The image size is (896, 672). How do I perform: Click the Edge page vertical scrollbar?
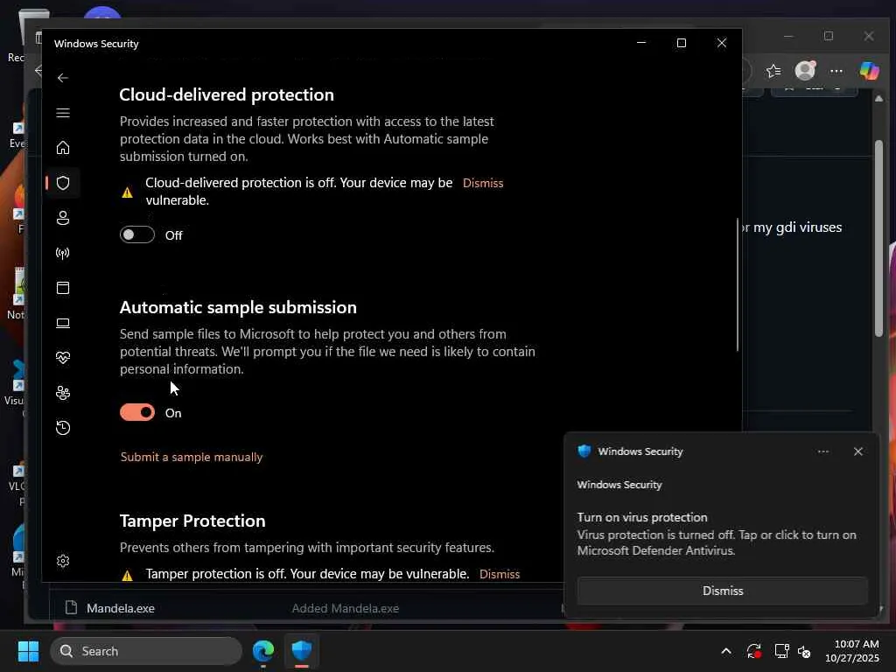click(x=878, y=238)
